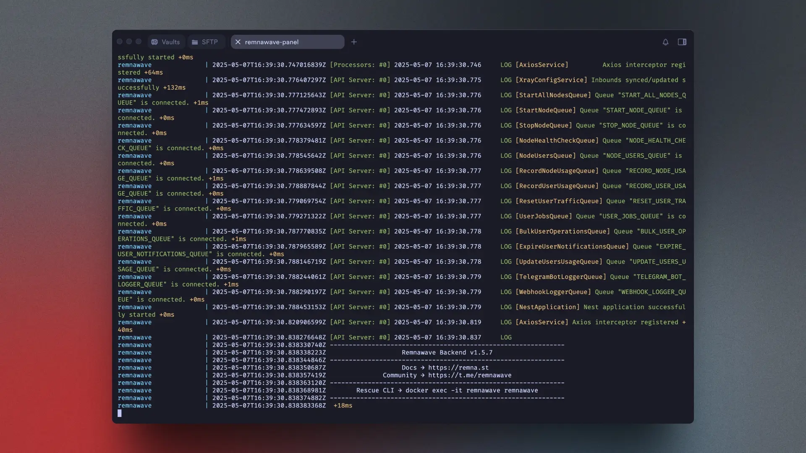The image size is (806, 453).
Task: Click the [TelegramBotLoggerQueue] log entry
Action: click(561, 277)
